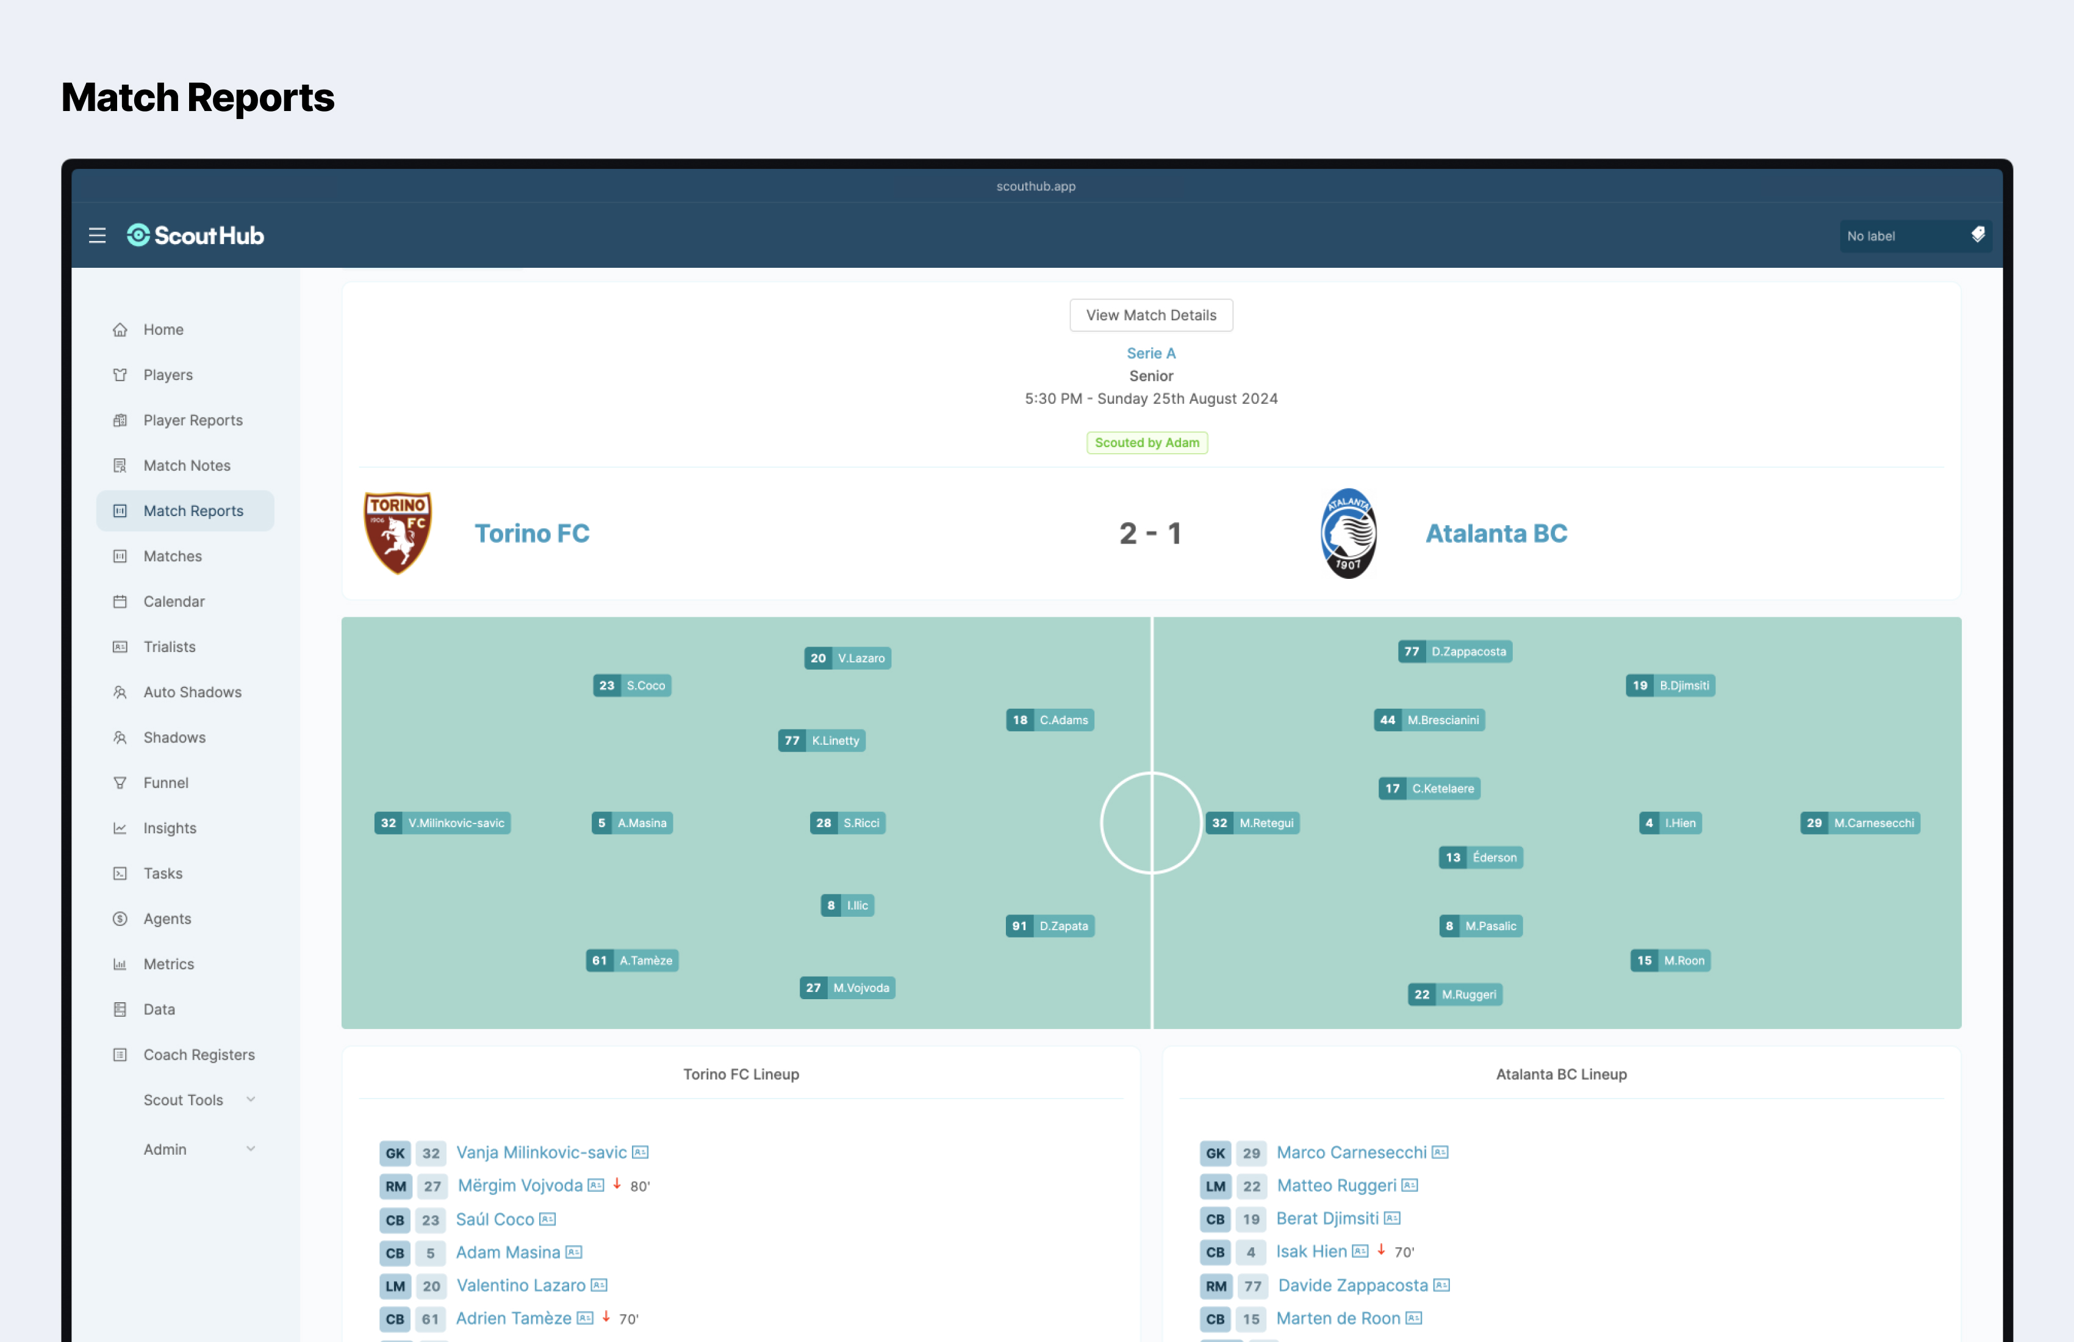
Task: Open Coach Registers in sidebar
Action: (199, 1055)
